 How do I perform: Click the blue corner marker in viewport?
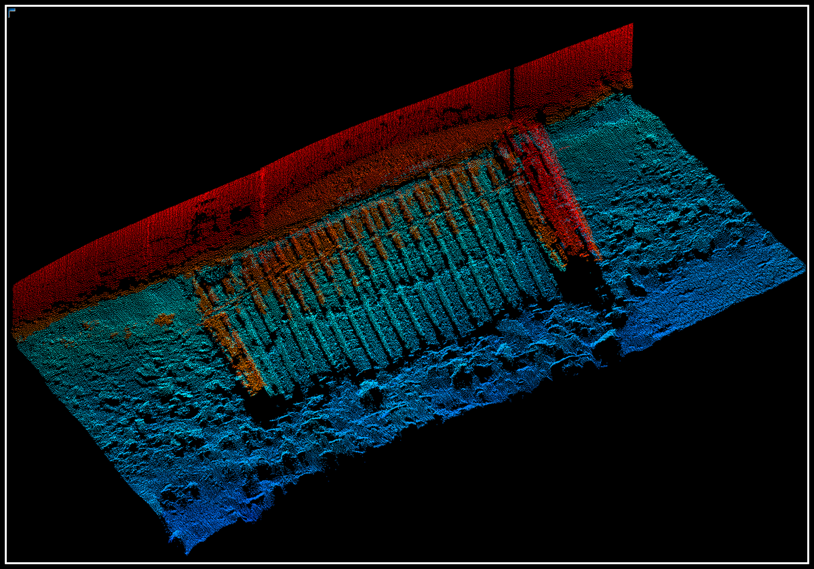[12, 12]
